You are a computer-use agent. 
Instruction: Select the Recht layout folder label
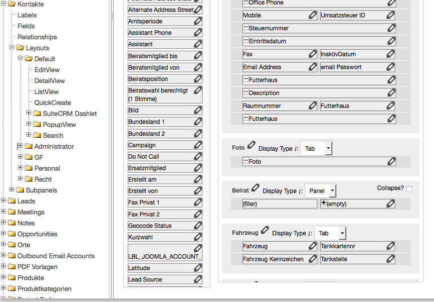[x=43, y=179]
